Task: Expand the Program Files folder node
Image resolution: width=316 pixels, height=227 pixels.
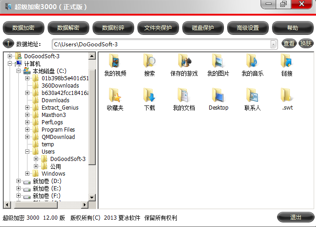Action: click(27, 129)
